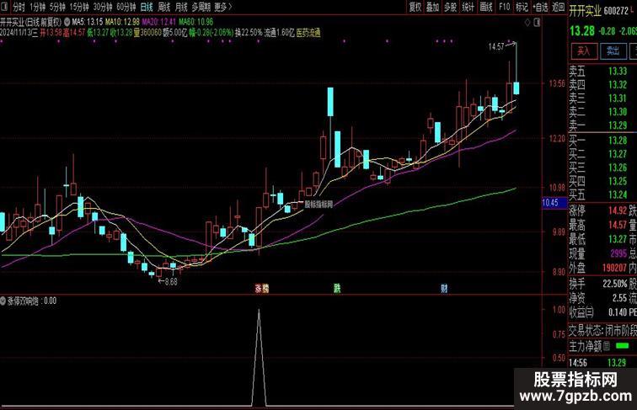Open F10 company info
The width and height of the screenshot is (637, 410).
click(x=504, y=7)
